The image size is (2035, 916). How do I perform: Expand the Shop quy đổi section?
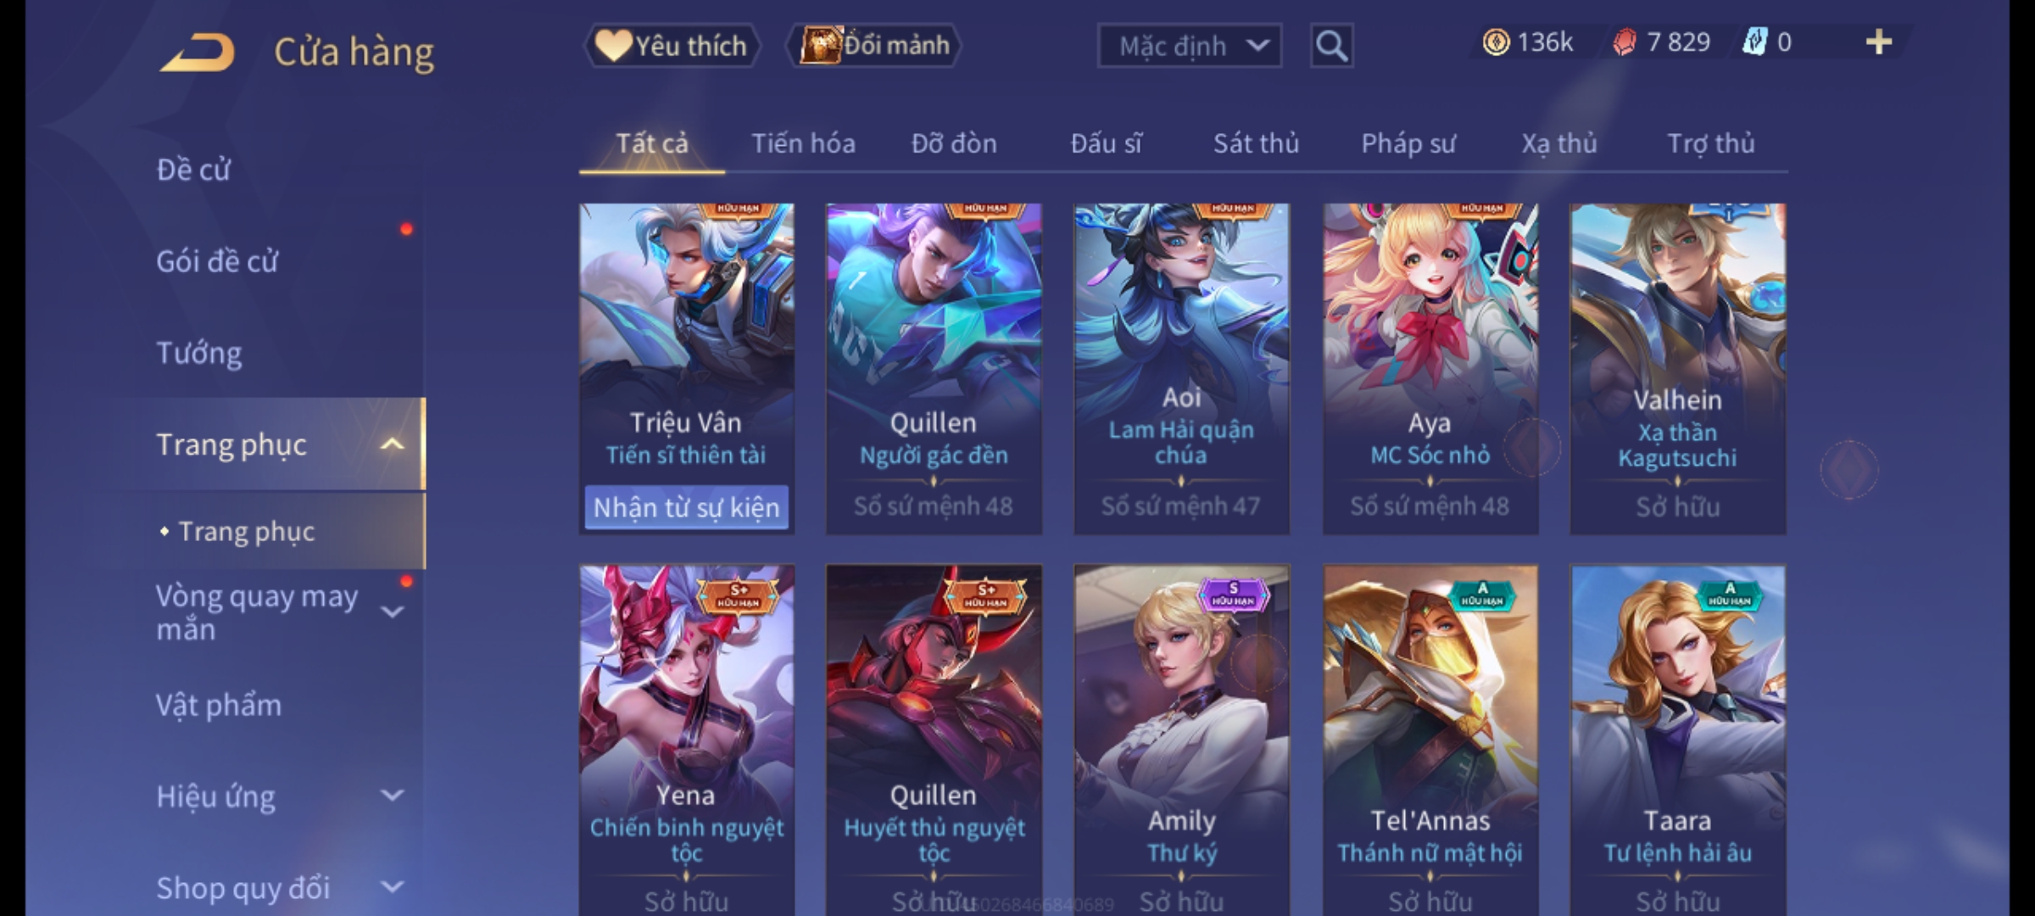point(392,887)
